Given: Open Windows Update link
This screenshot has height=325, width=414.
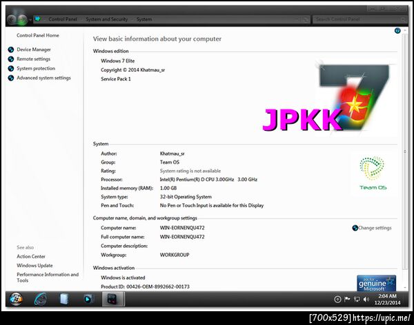Looking at the screenshot, I should tap(34, 266).
